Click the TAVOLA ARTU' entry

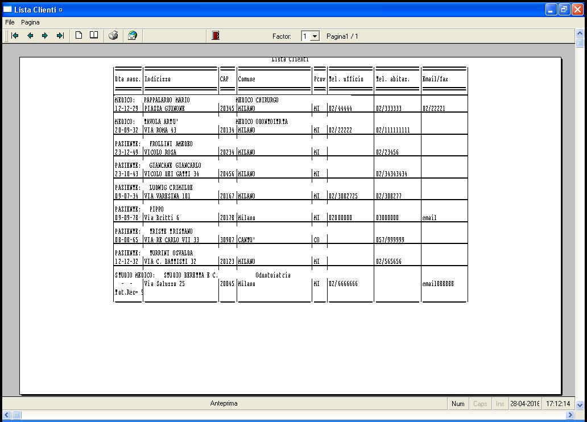pyautogui.click(x=161, y=122)
